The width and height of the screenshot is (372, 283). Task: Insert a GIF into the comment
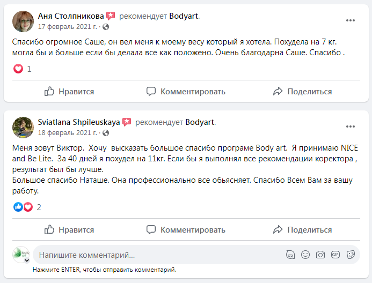click(x=335, y=255)
